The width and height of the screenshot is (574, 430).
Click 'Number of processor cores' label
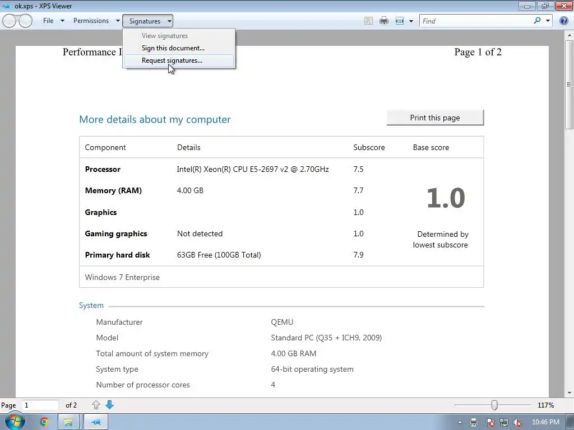click(x=143, y=385)
